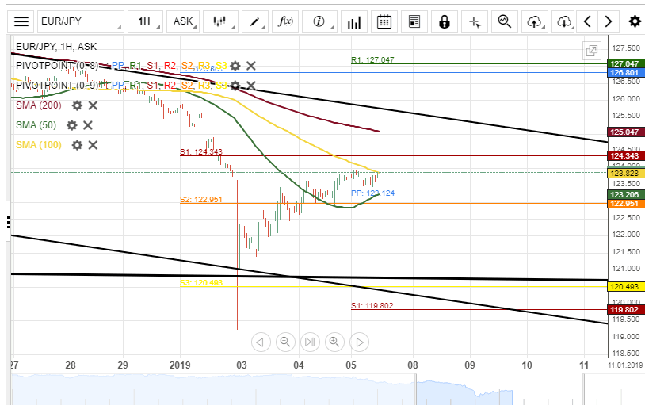
Task: Select the pencil drawing tools
Action: (255, 21)
